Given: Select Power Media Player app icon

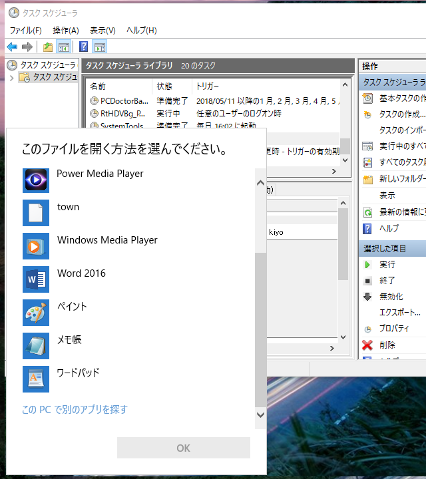Looking at the screenshot, I should click(36, 180).
